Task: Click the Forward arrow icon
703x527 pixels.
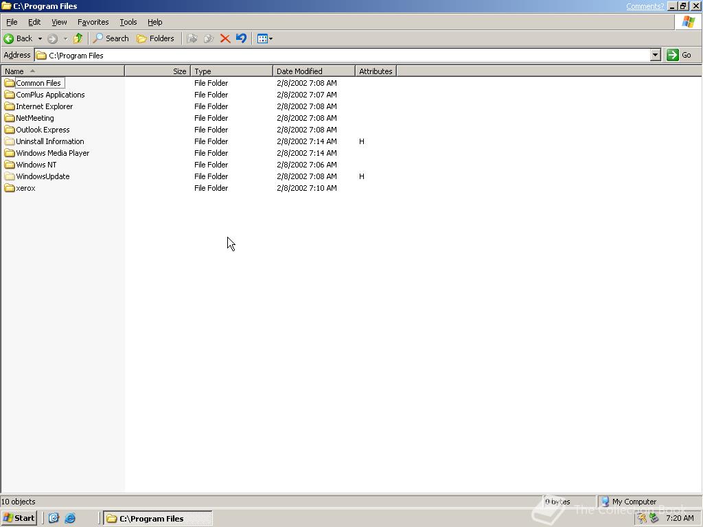Action: click(52, 38)
